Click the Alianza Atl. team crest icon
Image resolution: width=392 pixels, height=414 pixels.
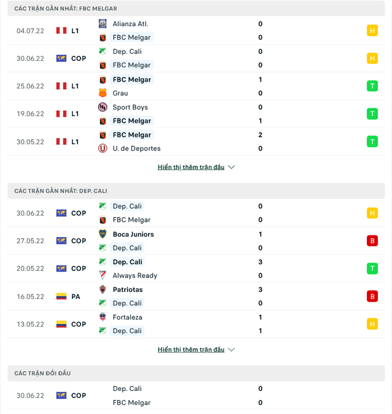click(103, 24)
